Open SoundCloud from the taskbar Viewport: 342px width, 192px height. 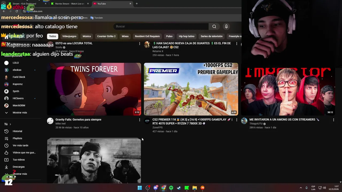tap(203, 188)
